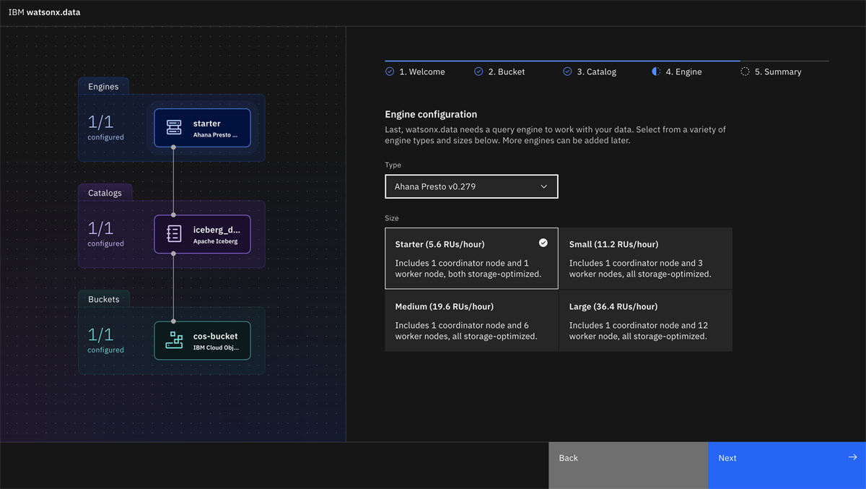Click the Engines 1/1 configured count

105,127
